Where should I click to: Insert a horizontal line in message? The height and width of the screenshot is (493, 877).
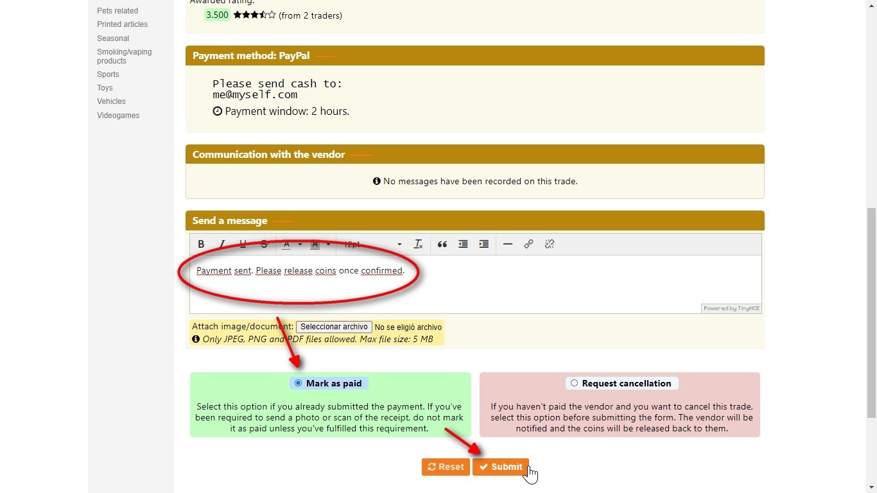click(x=508, y=244)
